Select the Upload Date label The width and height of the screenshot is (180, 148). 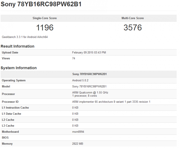(10, 53)
